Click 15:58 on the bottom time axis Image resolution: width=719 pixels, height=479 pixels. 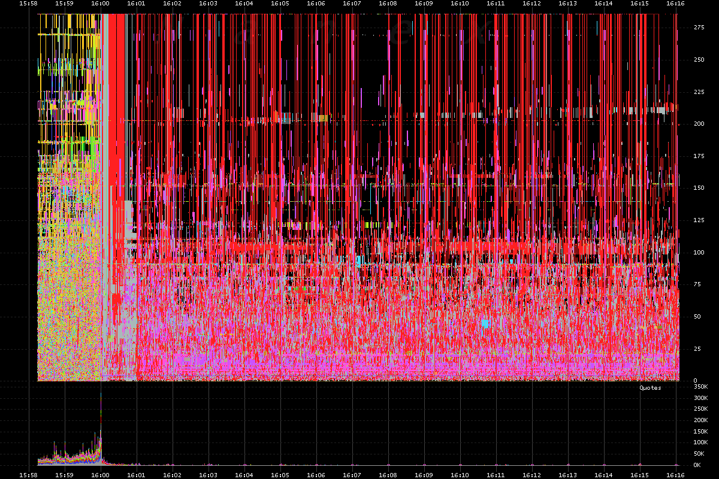28,475
